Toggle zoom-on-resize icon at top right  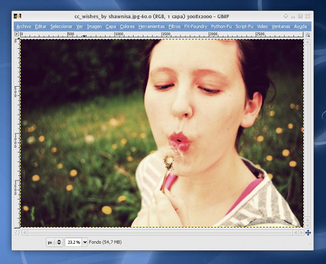pyautogui.click(x=308, y=35)
